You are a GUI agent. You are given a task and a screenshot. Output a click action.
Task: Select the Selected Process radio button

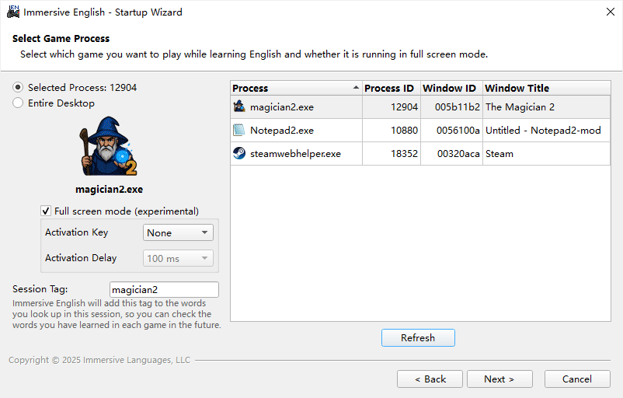click(18, 87)
